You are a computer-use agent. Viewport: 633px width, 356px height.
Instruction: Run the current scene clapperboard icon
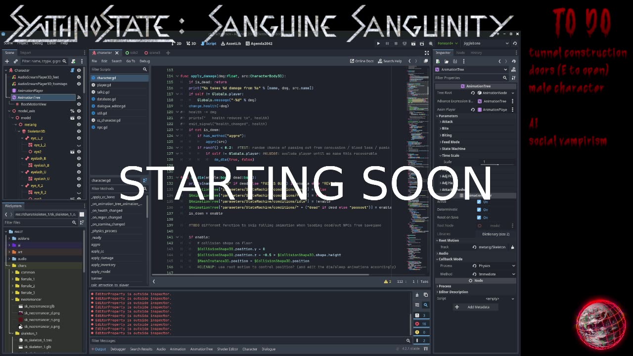point(413,44)
